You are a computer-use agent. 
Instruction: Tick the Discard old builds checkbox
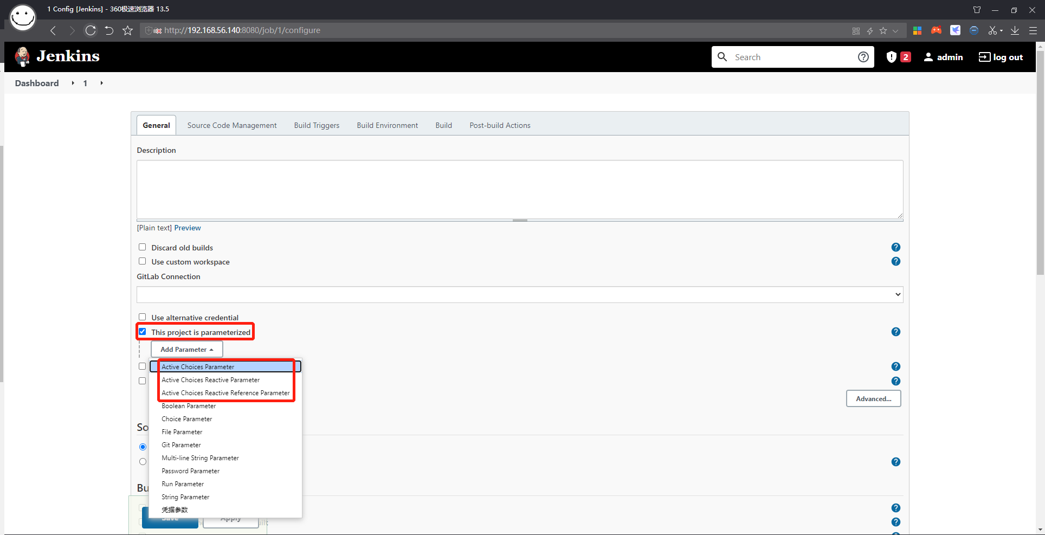(x=142, y=247)
